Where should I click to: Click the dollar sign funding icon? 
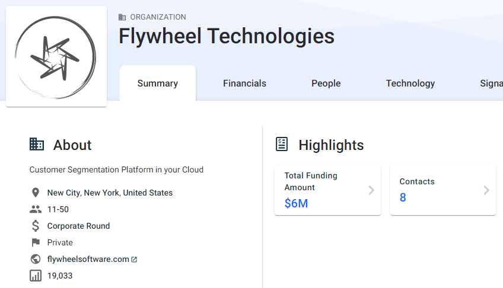(x=36, y=226)
